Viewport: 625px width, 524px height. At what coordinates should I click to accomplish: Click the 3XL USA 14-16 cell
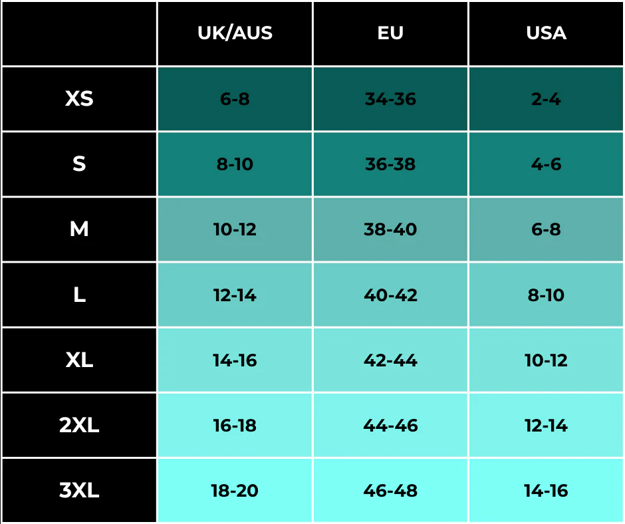[x=546, y=490]
